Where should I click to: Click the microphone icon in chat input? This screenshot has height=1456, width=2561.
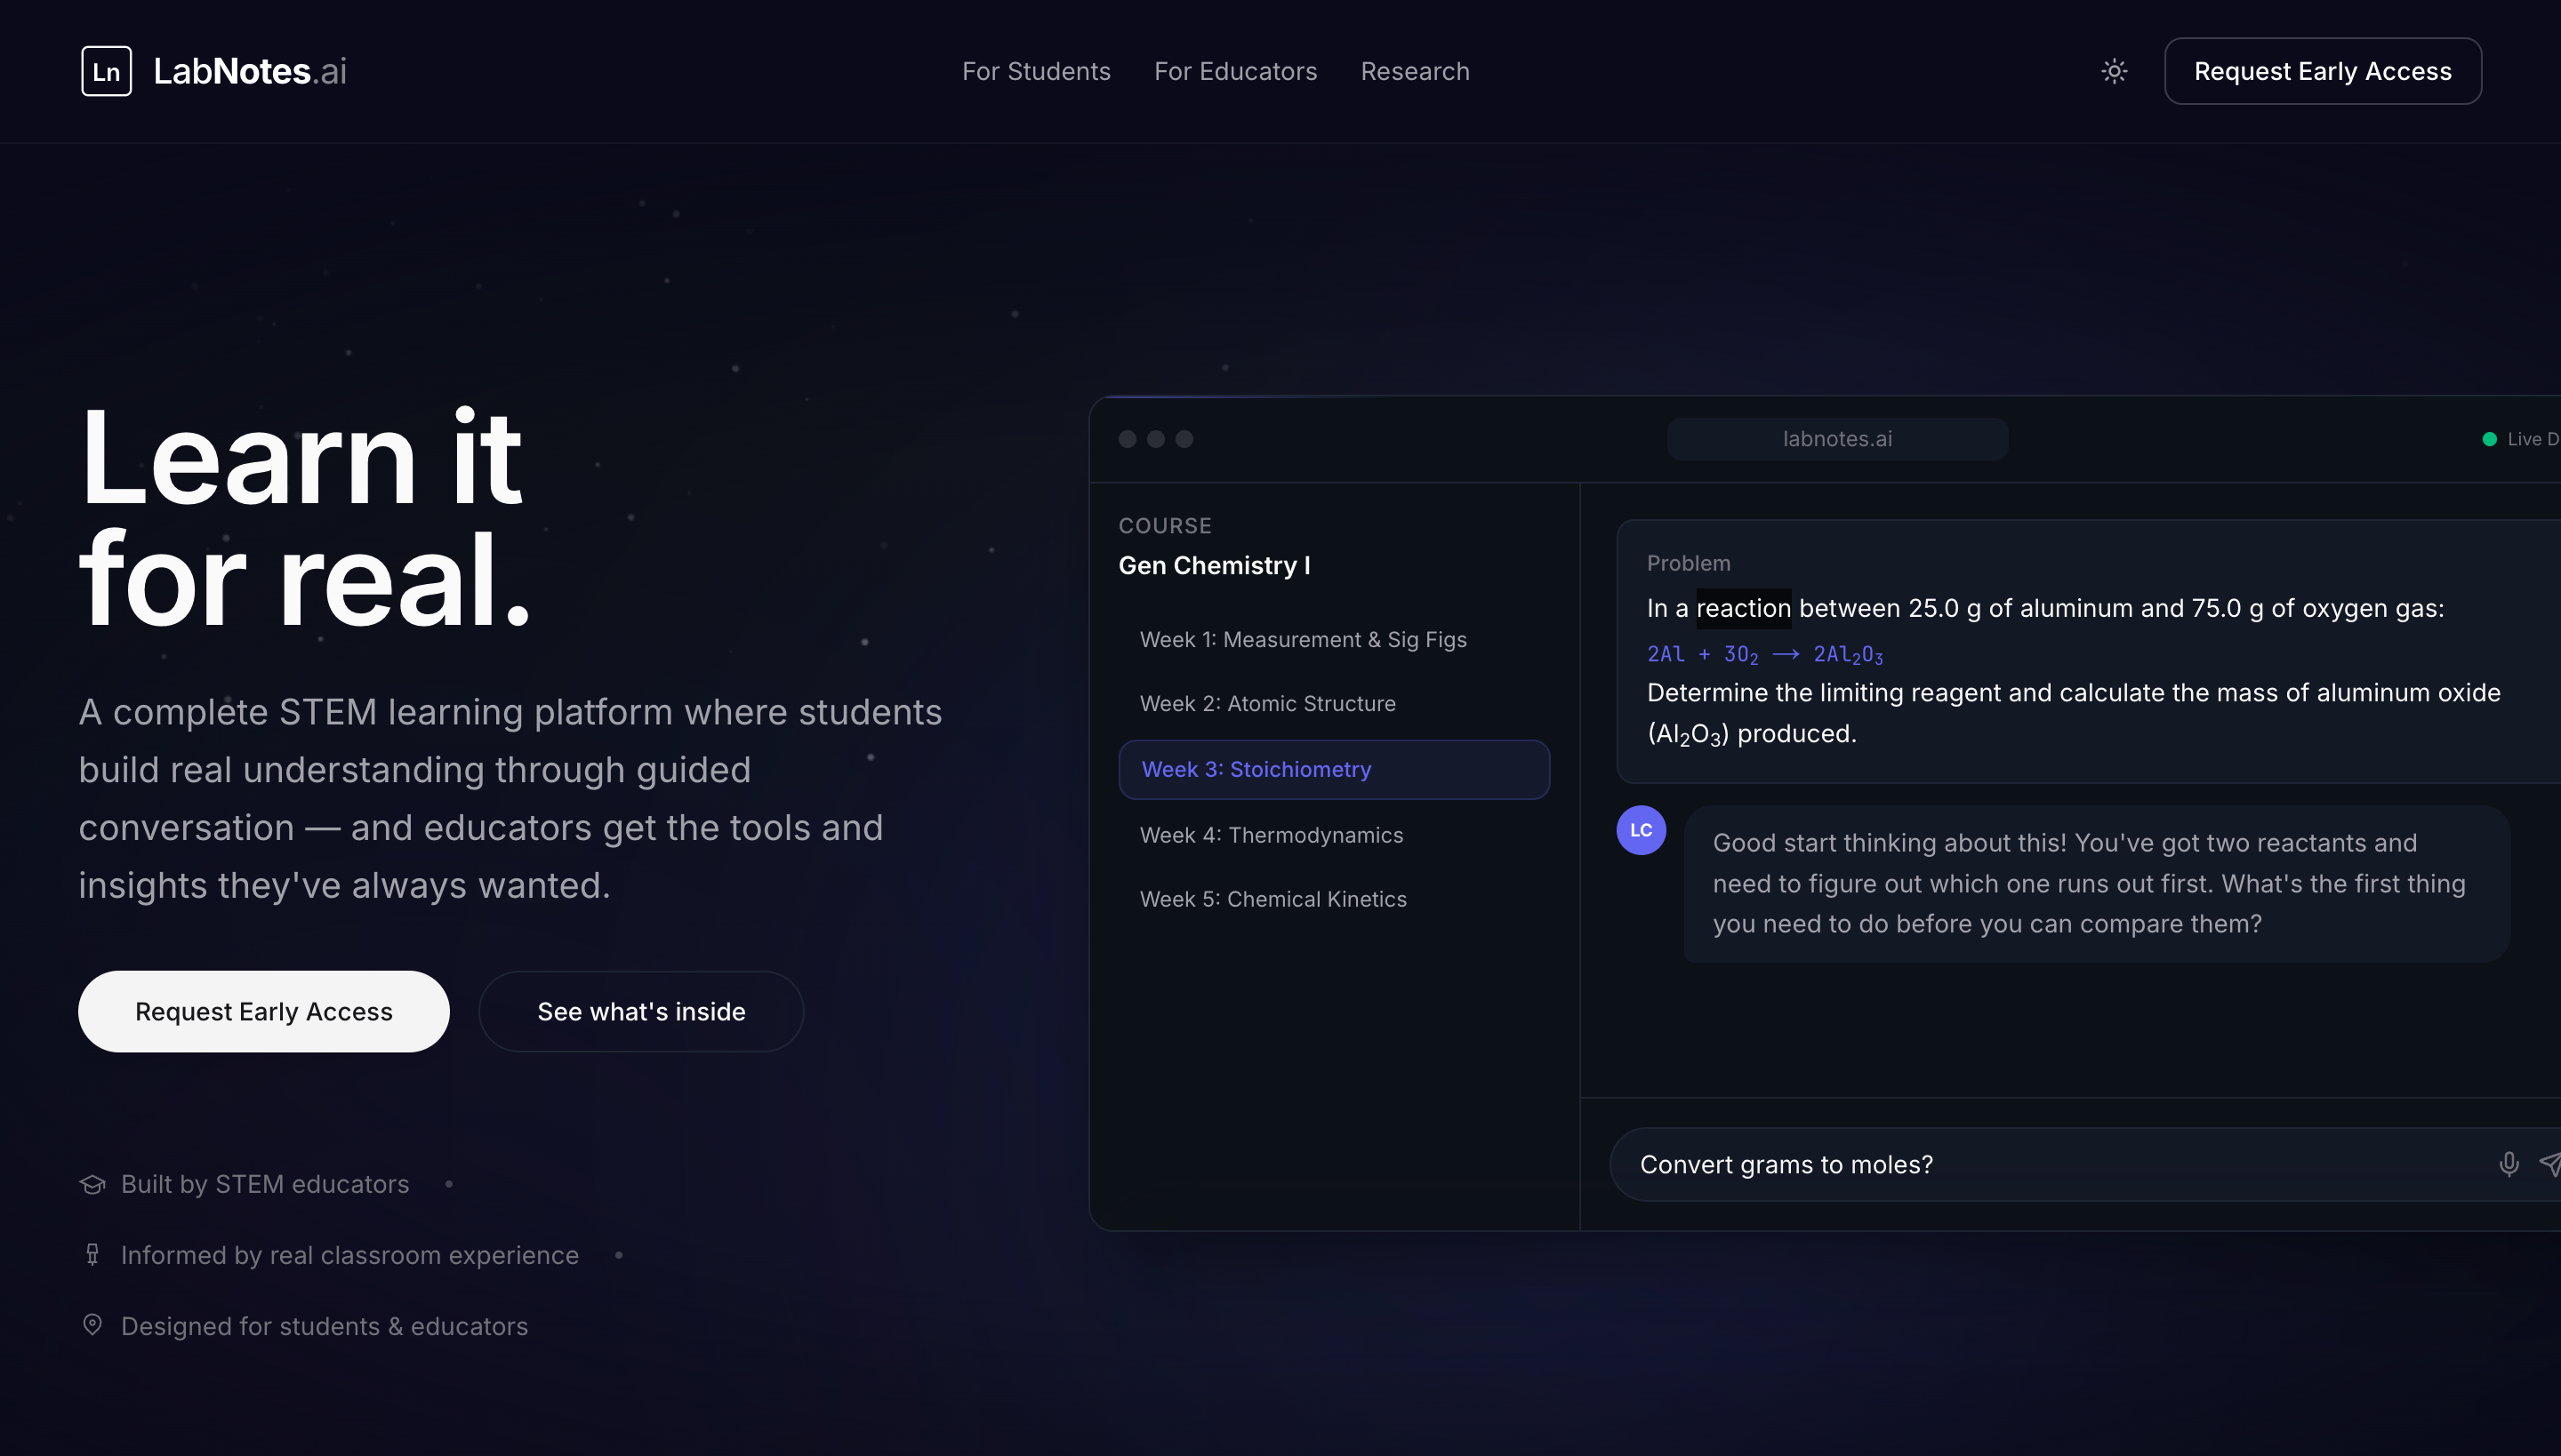point(2508,1164)
